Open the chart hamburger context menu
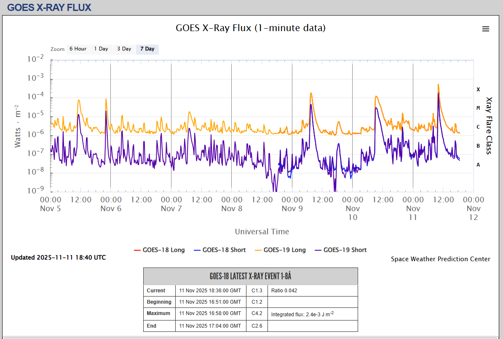Viewport: 503px width, 339px height. (486, 29)
